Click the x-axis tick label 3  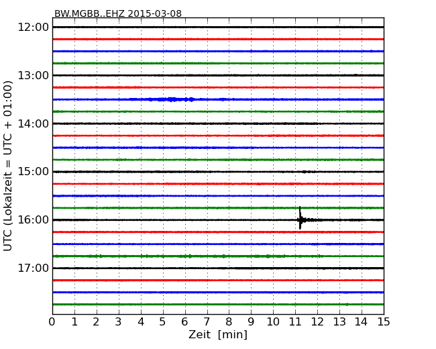[x=119, y=322]
